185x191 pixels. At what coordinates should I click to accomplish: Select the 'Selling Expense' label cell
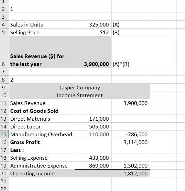click(x=42, y=158)
